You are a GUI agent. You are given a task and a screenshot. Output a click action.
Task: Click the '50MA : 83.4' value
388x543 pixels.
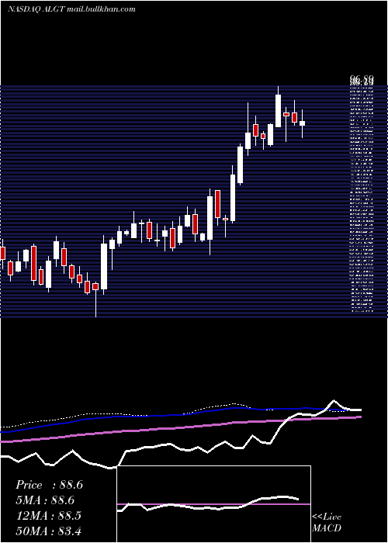coord(48,531)
